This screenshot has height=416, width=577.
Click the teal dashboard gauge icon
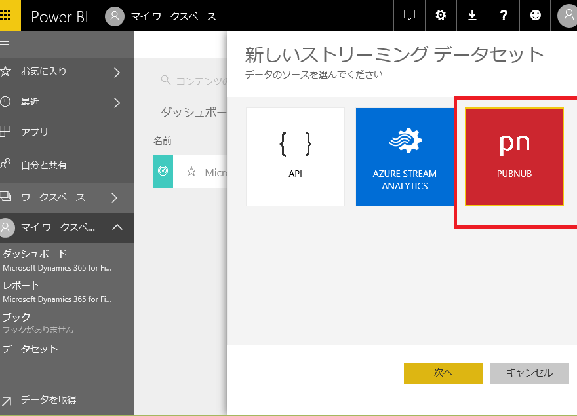(163, 172)
